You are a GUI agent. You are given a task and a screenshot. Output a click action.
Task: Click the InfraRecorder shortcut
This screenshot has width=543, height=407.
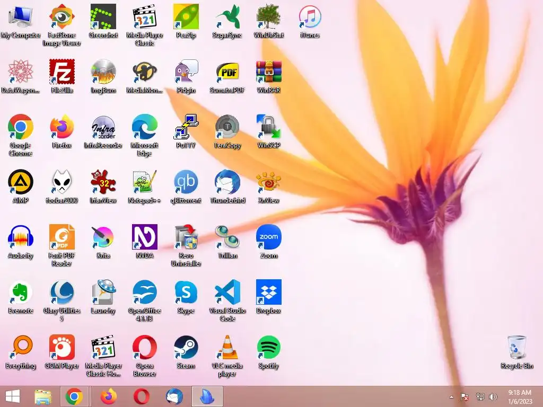point(103,127)
